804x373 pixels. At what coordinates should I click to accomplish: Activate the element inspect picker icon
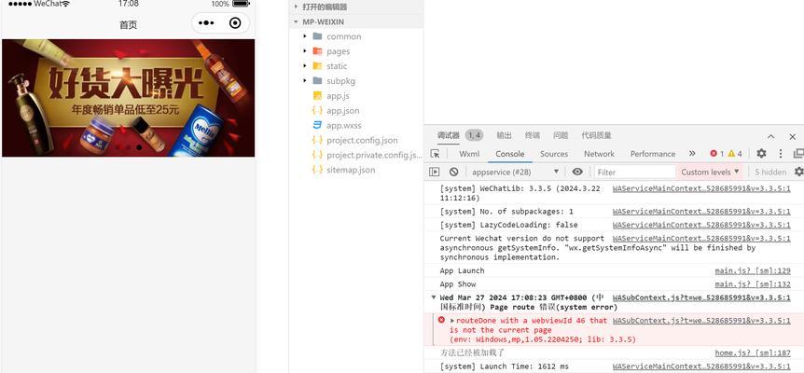pyautogui.click(x=435, y=154)
